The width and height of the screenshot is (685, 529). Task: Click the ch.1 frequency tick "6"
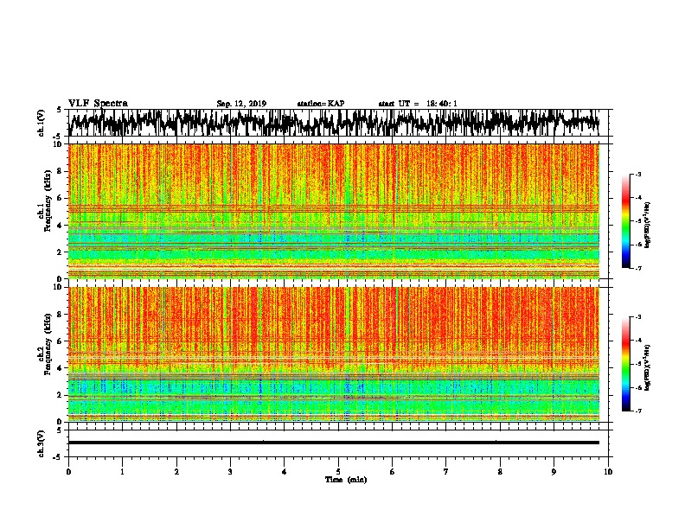click(x=61, y=198)
